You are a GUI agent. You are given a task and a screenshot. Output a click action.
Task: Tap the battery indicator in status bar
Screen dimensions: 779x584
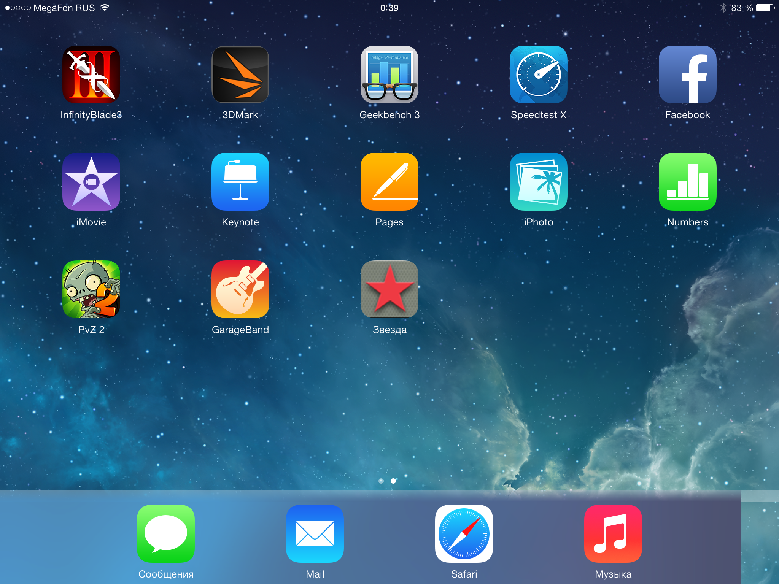pos(765,8)
